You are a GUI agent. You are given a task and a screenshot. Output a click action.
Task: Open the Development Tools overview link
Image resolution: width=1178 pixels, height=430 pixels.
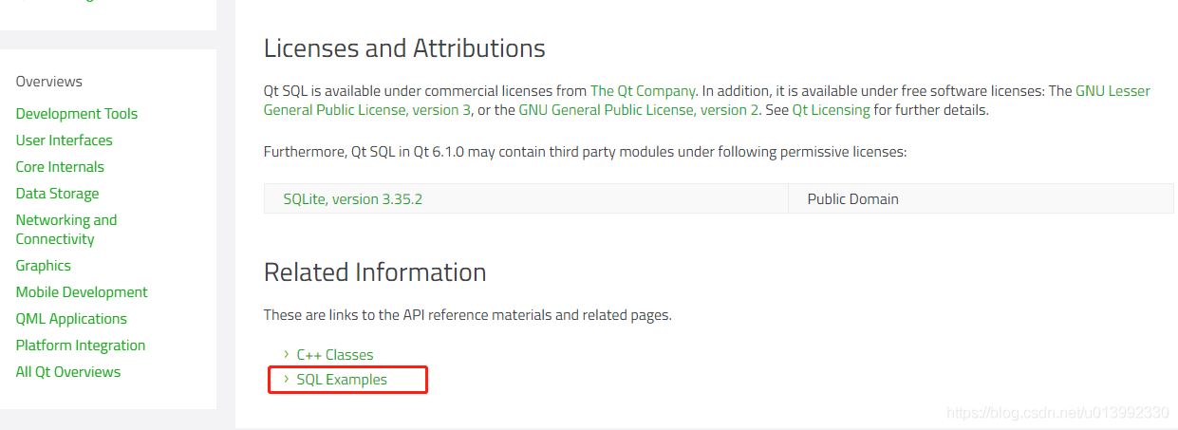pos(76,114)
